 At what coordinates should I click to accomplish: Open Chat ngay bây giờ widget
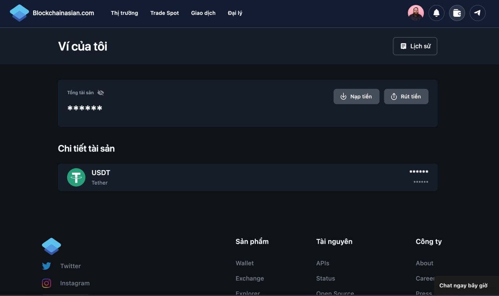click(466, 285)
